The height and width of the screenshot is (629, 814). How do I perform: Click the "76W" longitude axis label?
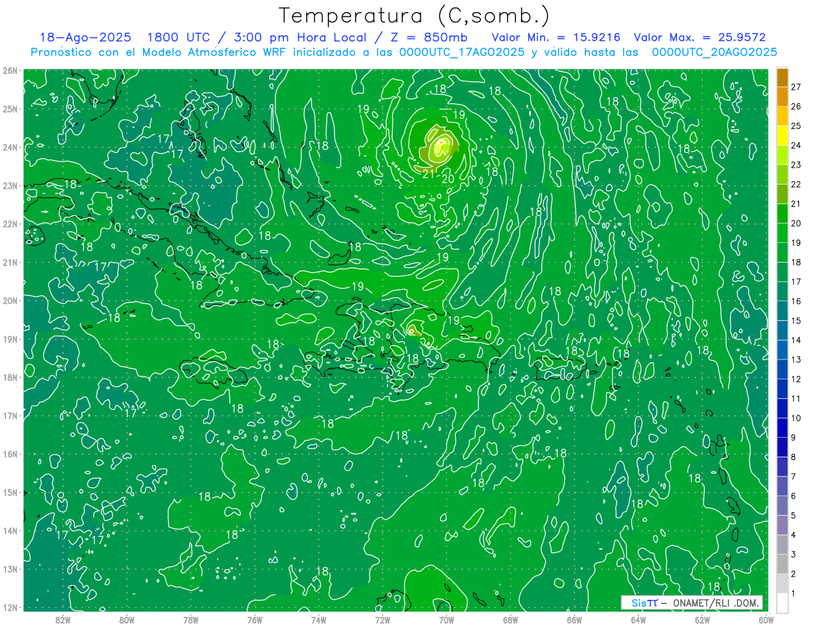point(255,619)
